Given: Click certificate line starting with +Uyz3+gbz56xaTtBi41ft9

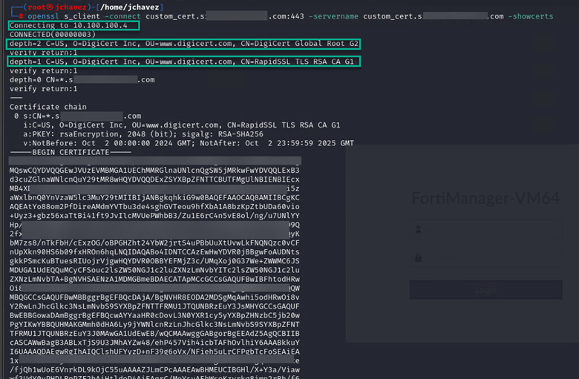Looking at the screenshot, I should [154, 216].
